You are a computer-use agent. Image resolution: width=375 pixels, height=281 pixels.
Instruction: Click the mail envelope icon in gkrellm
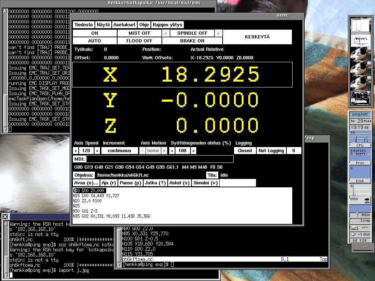point(354,228)
